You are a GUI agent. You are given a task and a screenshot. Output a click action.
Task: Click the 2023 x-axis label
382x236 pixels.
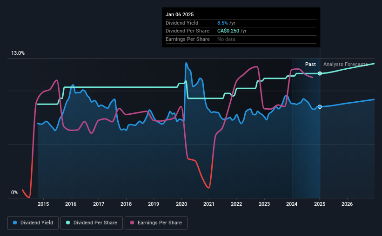pyautogui.click(x=264, y=204)
